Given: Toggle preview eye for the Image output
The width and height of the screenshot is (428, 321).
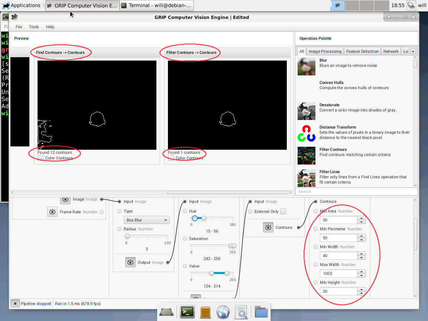Looking at the screenshot, I should click(x=65, y=200).
